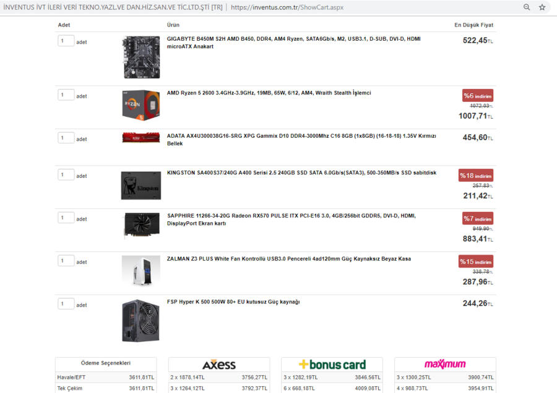Viewport: 557px width, 393px height.
Task: Select Axess 2 x 1878,14TL installment
Action: (x=219, y=378)
